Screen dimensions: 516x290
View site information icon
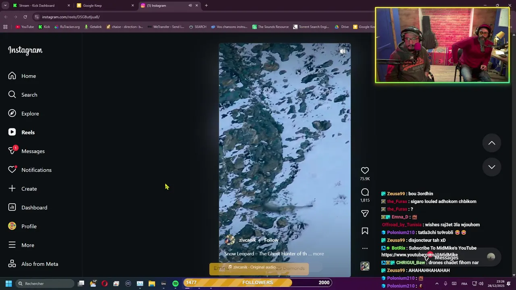click(x=37, y=17)
